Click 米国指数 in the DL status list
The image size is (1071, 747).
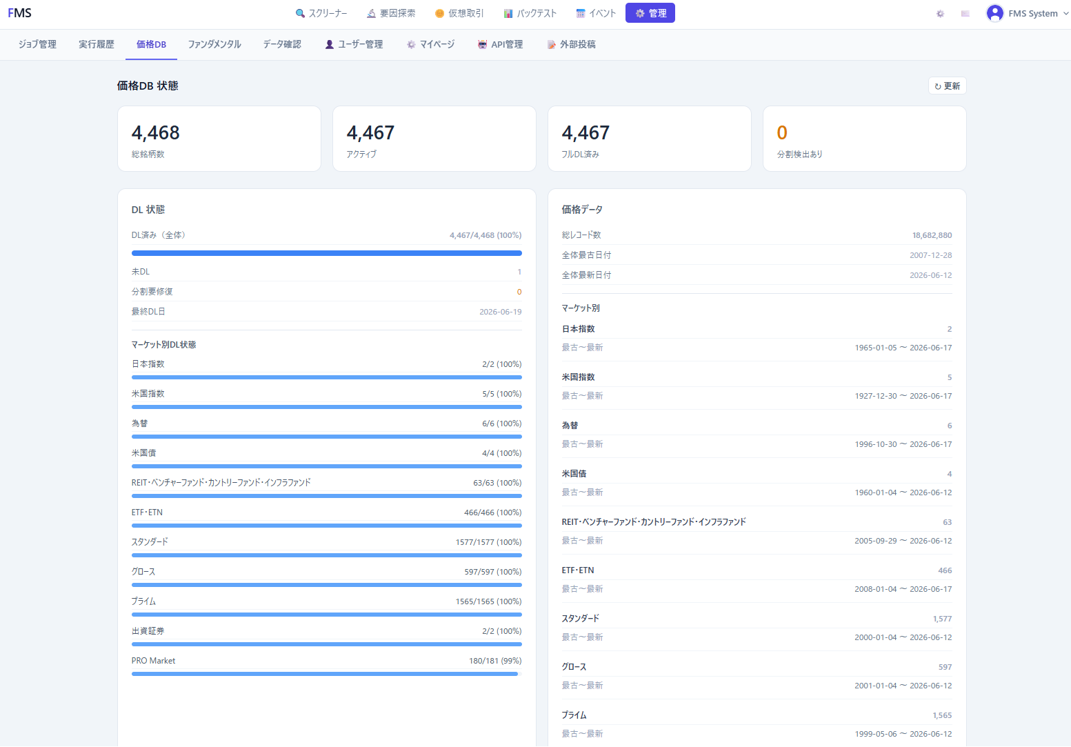coord(148,394)
